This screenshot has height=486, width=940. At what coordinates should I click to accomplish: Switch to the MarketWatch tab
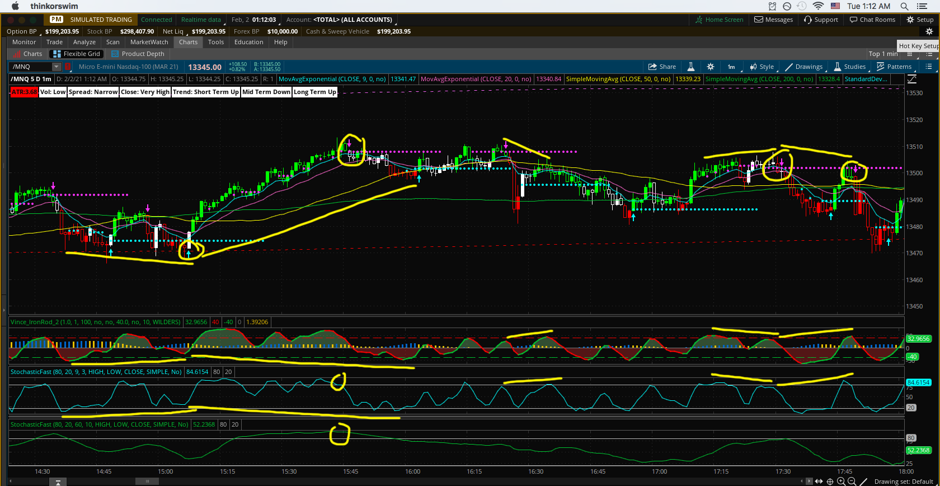[x=149, y=42]
